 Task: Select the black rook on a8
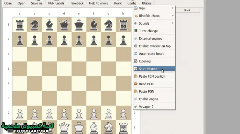pyautogui.click(x=20, y=25)
